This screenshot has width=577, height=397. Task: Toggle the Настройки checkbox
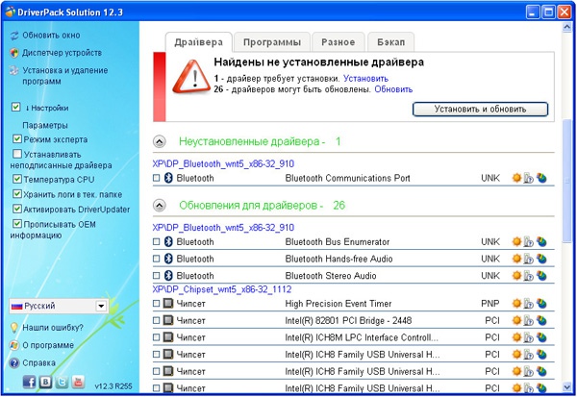point(15,107)
